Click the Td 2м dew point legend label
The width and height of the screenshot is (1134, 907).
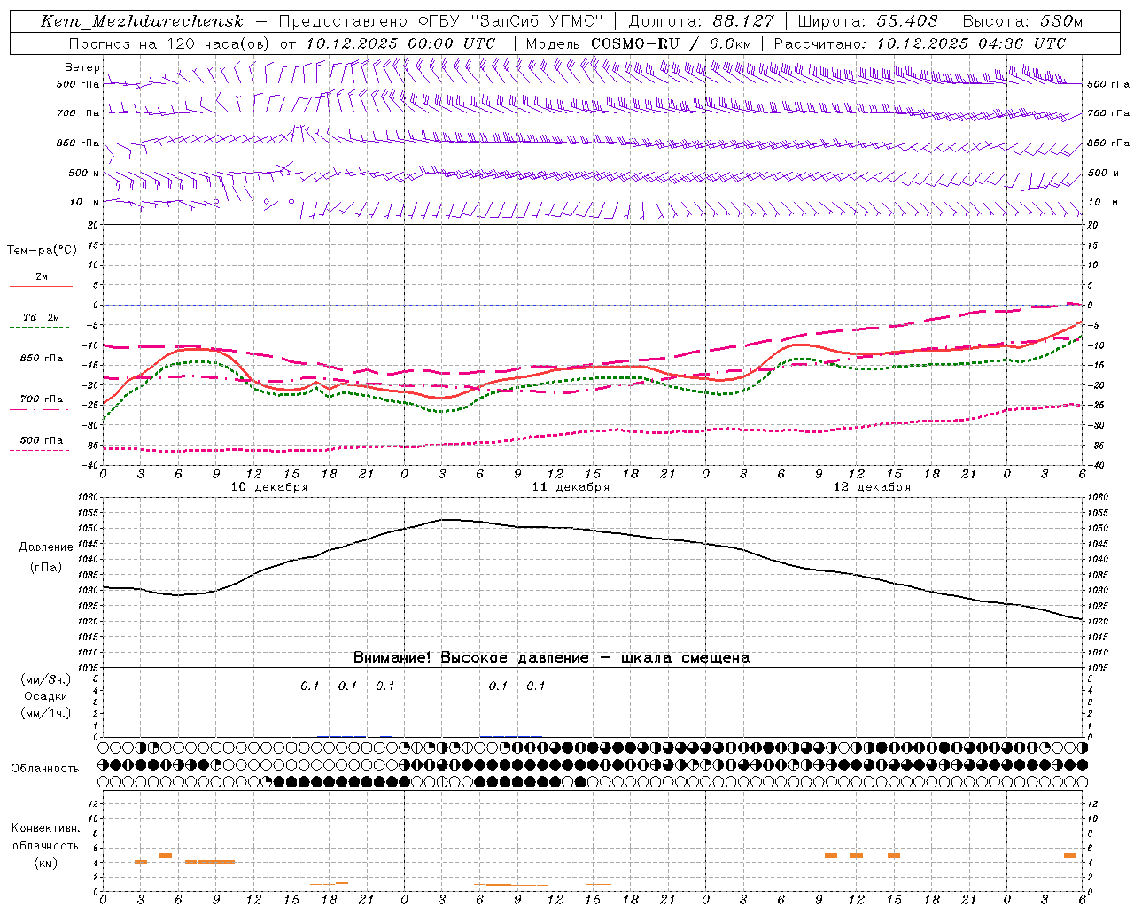click(42, 317)
